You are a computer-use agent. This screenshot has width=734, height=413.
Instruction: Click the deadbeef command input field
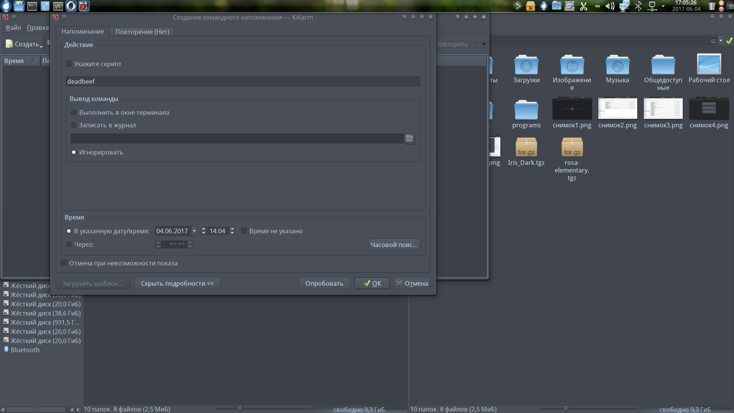click(243, 81)
